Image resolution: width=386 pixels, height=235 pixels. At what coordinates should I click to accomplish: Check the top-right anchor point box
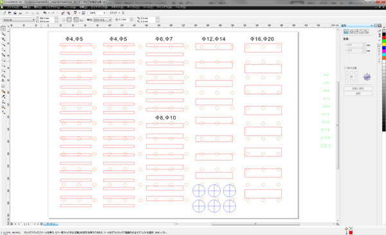click(x=356, y=73)
